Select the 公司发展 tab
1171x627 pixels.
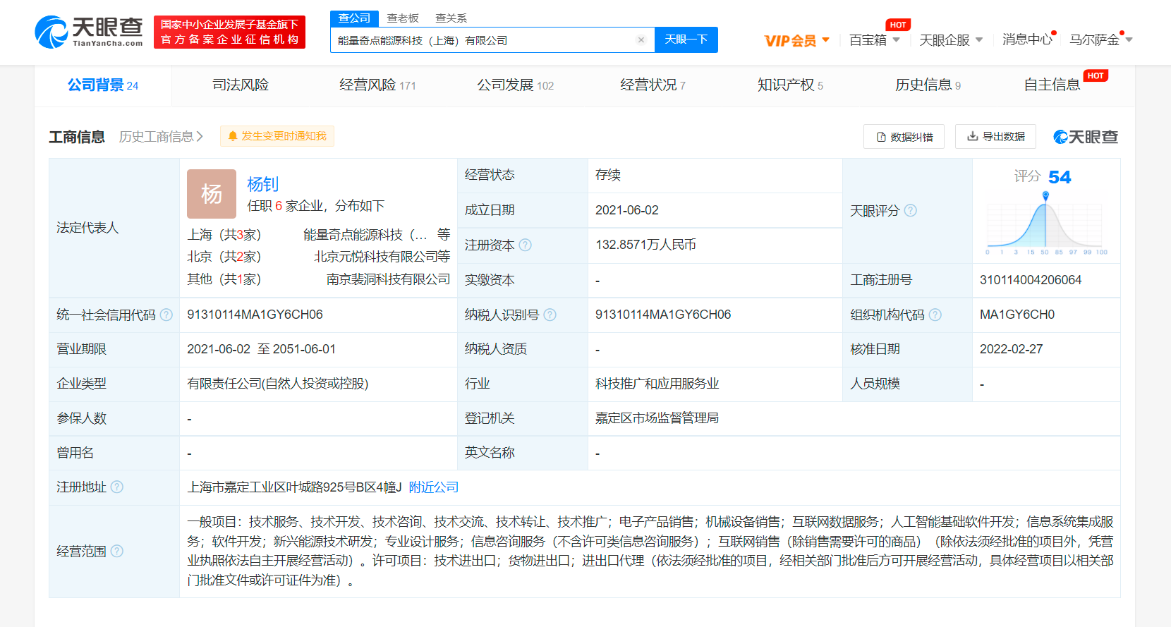pos(515,85)
